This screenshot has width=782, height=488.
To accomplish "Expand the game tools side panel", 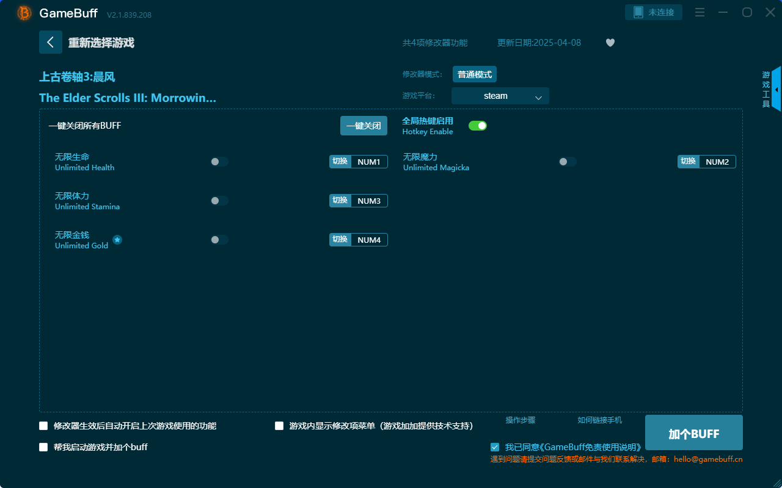I will pos(775,90).
